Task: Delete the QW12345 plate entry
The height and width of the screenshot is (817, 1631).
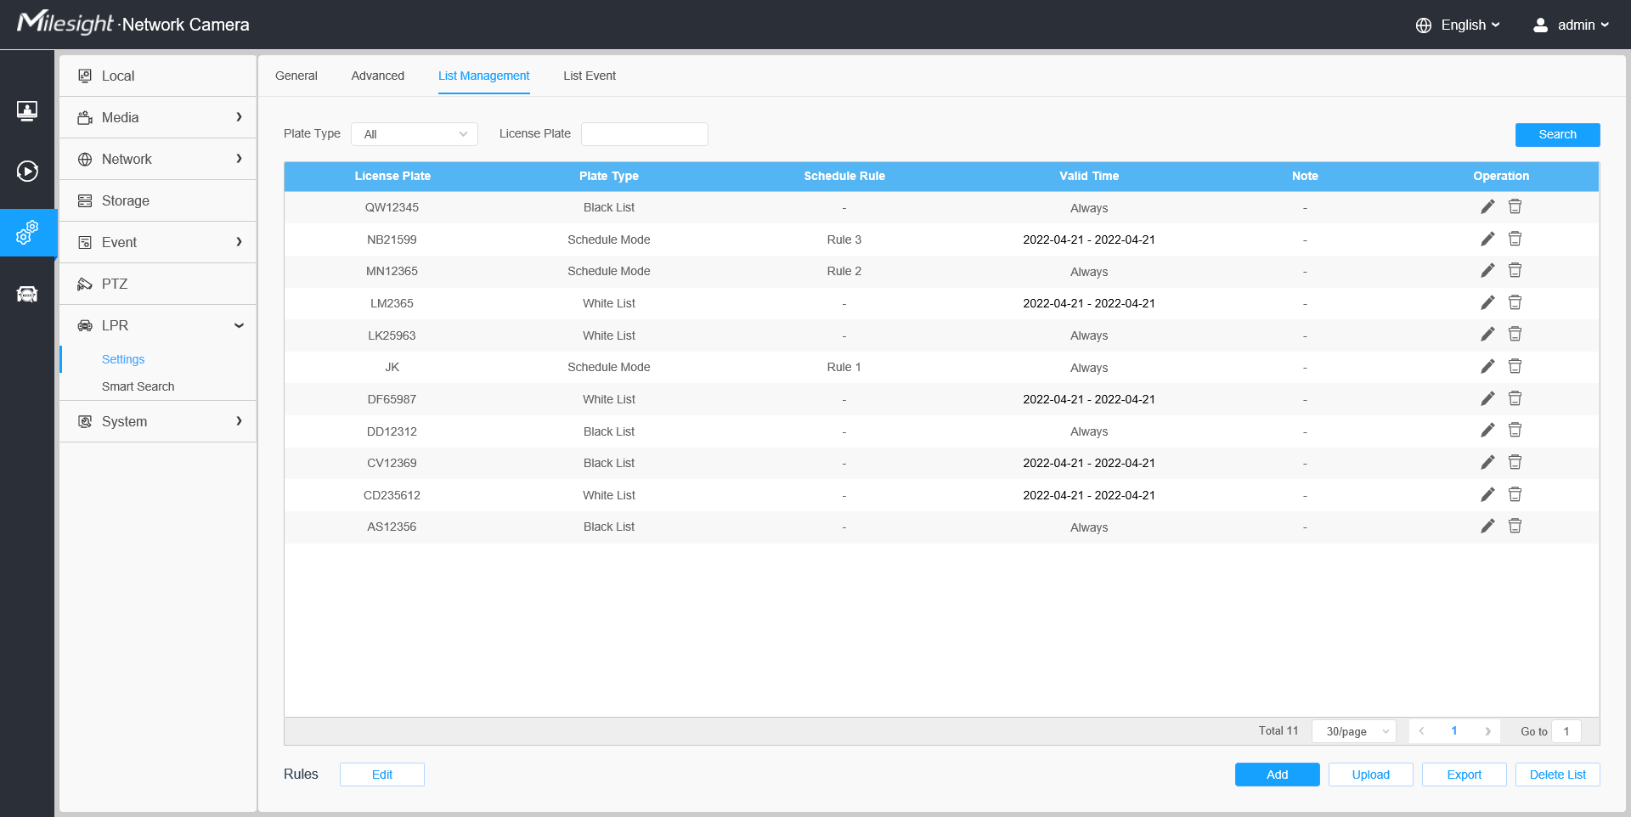Action: click(1515, 207)
